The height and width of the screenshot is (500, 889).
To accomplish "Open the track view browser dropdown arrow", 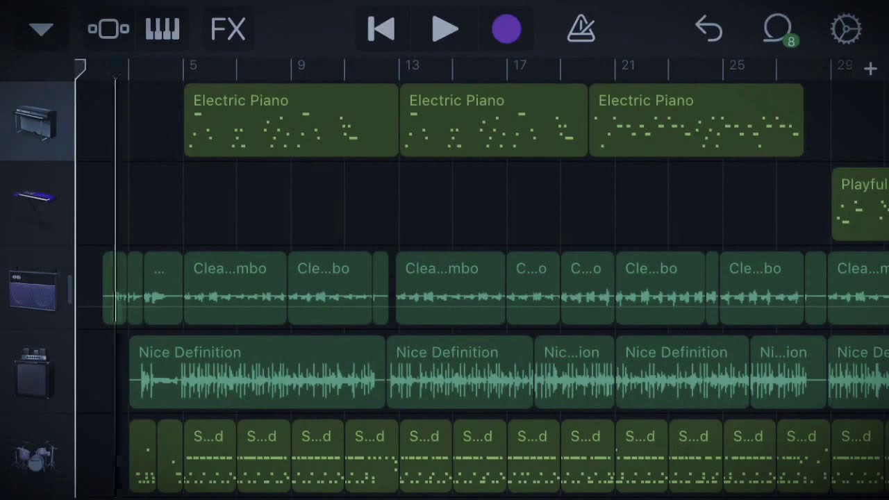I will click(x=41, y=29).
